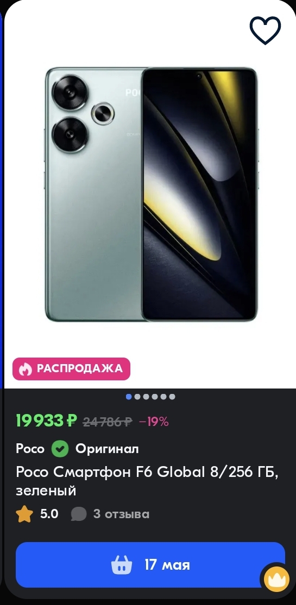The height and width of the screenshot is (605, 296).
Task: Tap the orange rating star
Action: (24, 514)
